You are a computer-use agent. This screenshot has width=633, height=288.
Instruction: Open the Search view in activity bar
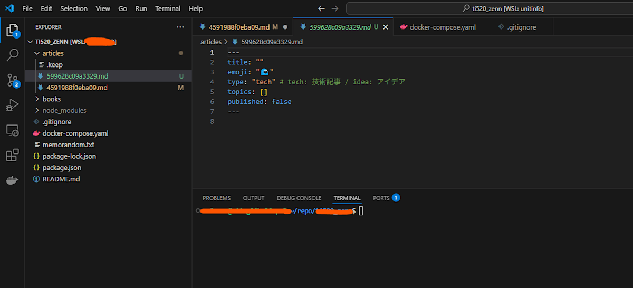(12, 55)
